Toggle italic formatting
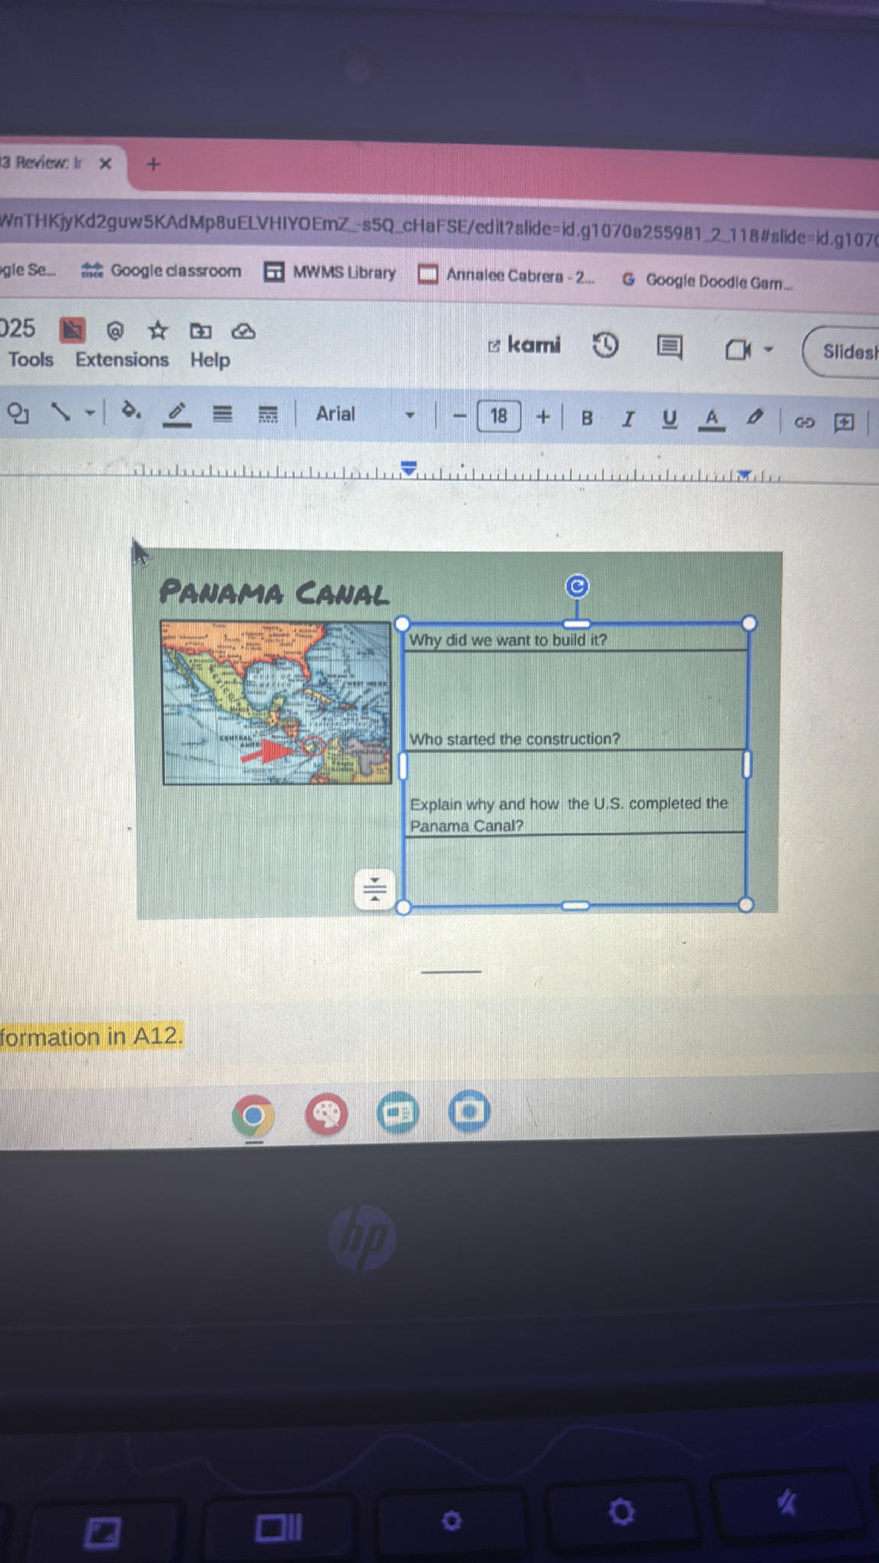 628,418
